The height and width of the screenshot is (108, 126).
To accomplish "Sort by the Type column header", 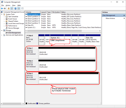I will 49,12.
